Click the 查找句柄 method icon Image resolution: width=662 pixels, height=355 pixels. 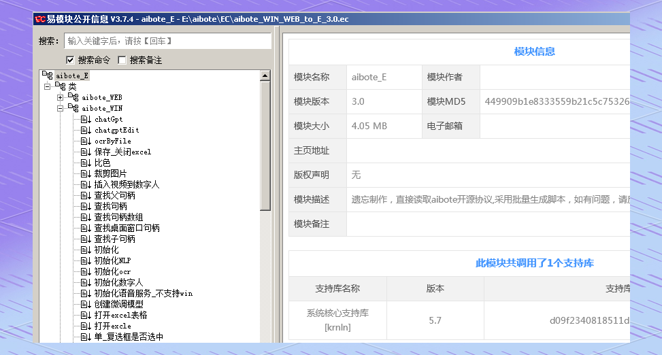pyautogui.click(x=86, y=207)
